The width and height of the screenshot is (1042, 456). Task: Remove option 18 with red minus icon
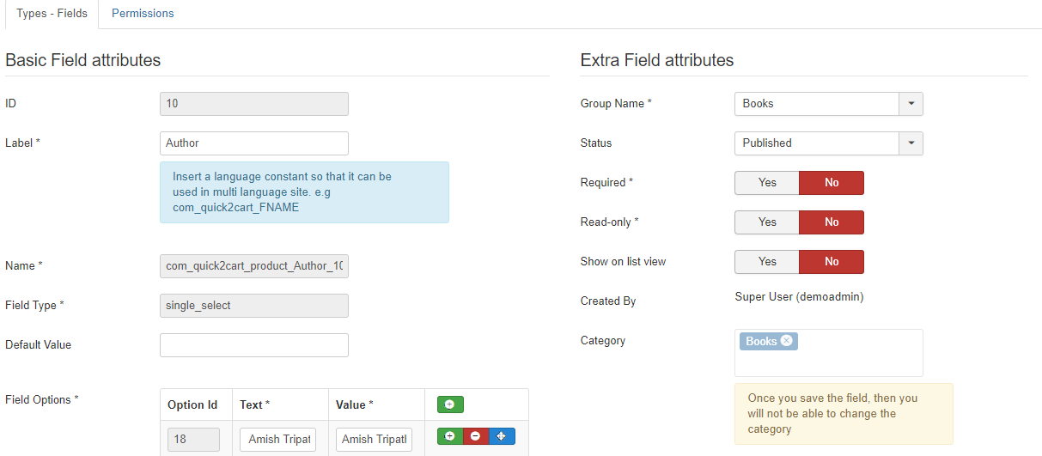(475, 436)
